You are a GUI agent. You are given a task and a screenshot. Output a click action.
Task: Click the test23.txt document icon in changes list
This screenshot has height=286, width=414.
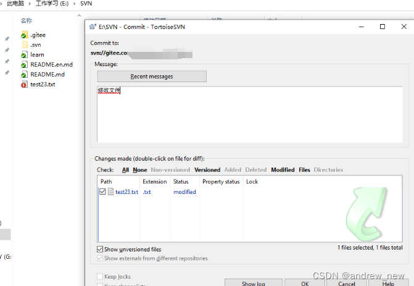click(x=111, y=191)
